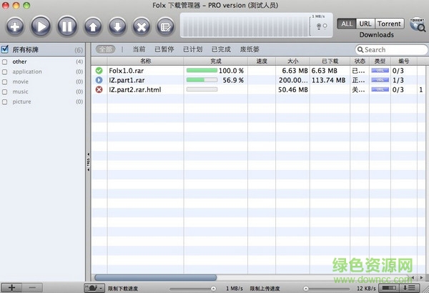Screen dimensions: 429x293
Task: Select the IZ.part2.rar.html file name
Action: coord(135,89)
